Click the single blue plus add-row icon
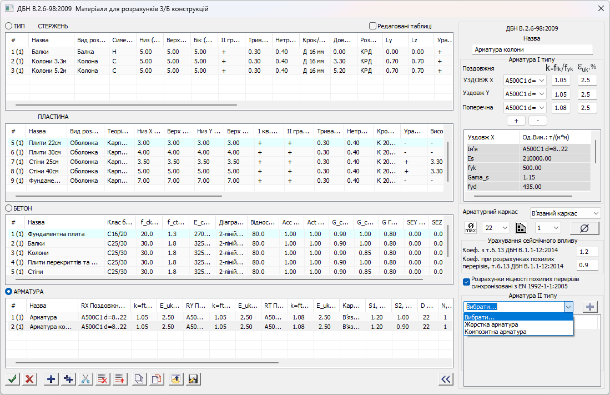This screenshot has height=395, width=610. [x=51, y=379]
